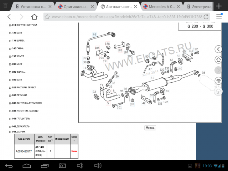This screenshot has width=228, height=171.
Task: Tap Android back navigation button
Action: tap(9, 166)
